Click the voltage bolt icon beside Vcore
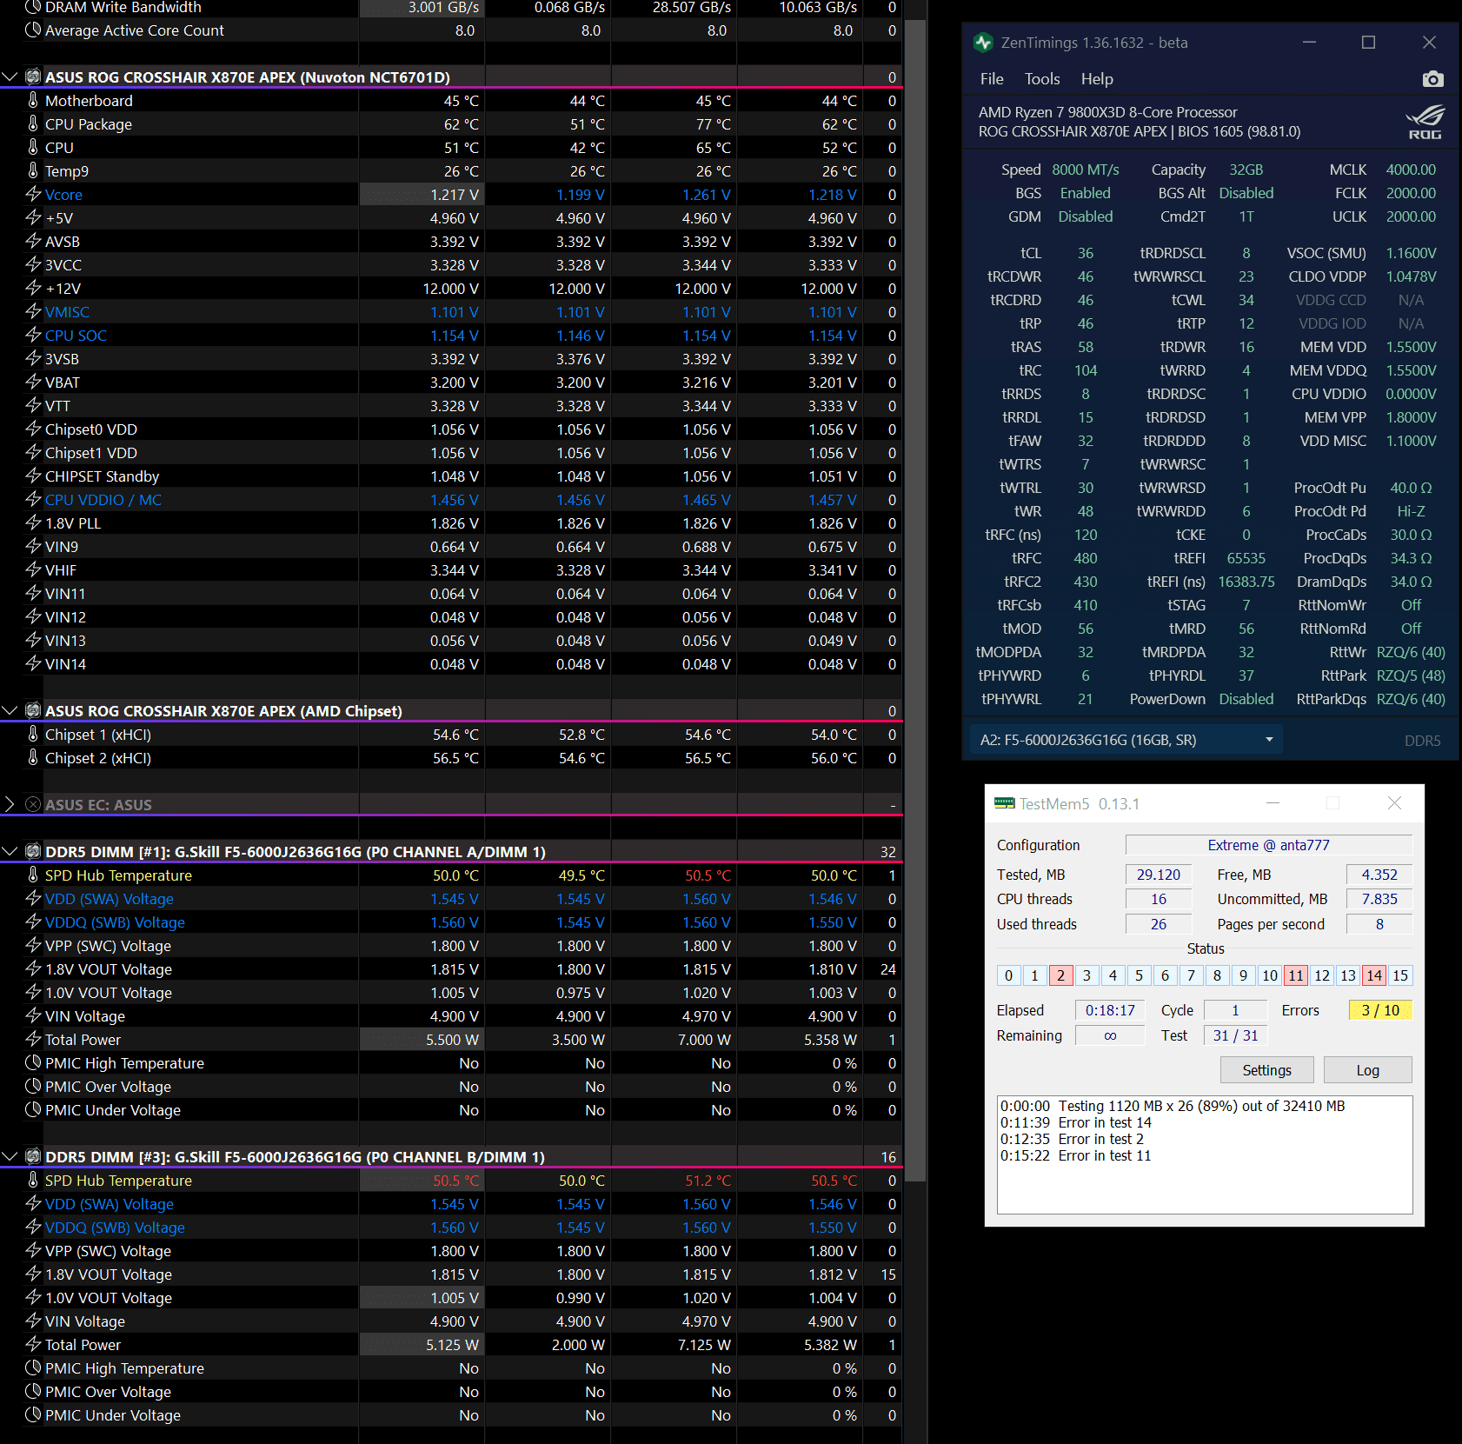Screen dimensions: 1462x1444 point(33,195)
